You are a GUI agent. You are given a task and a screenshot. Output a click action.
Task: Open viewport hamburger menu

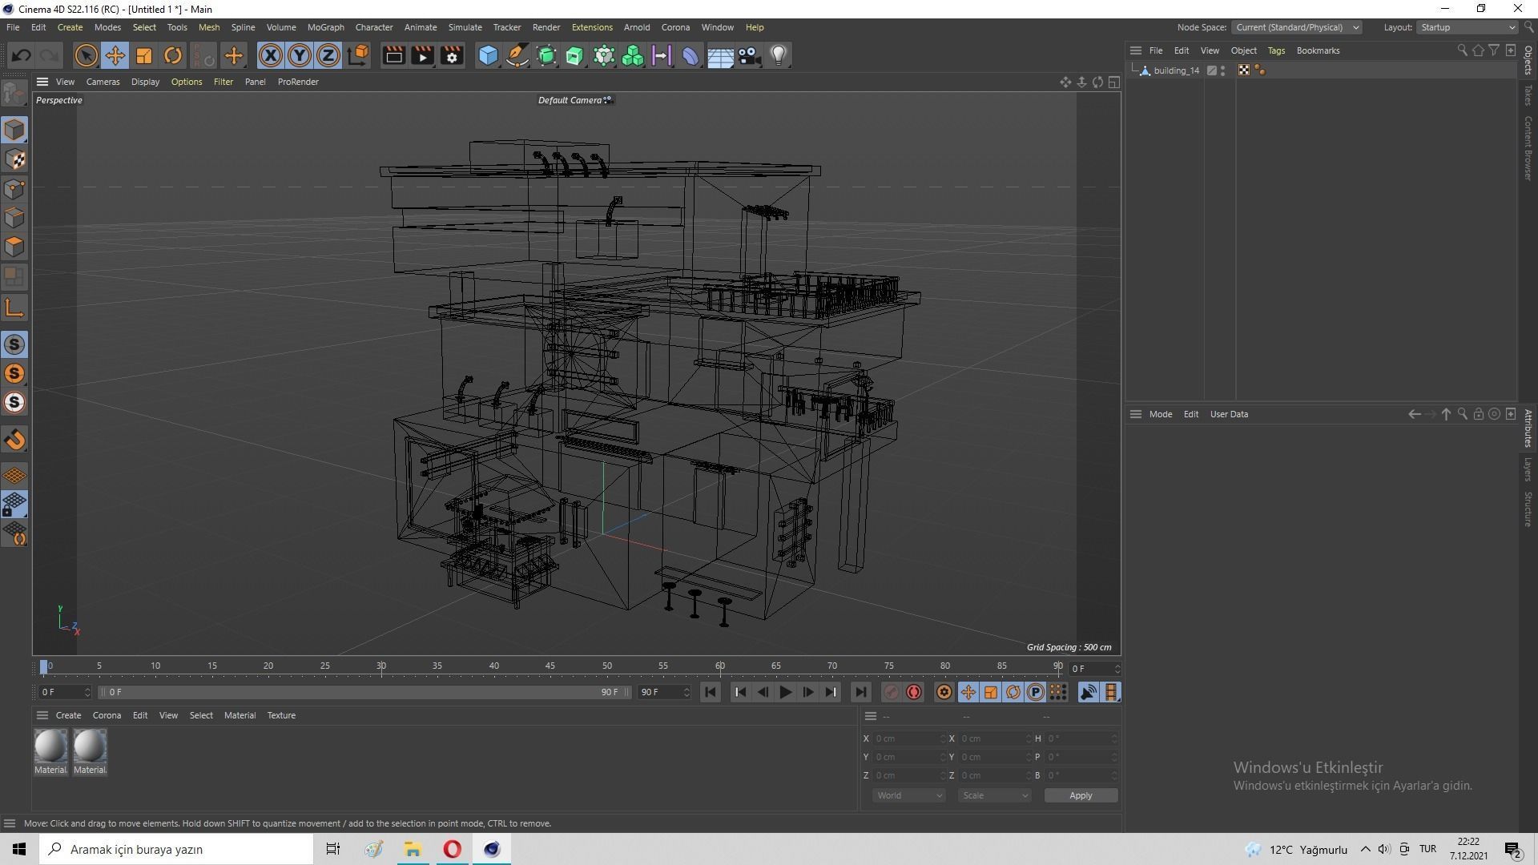(42, 82)
